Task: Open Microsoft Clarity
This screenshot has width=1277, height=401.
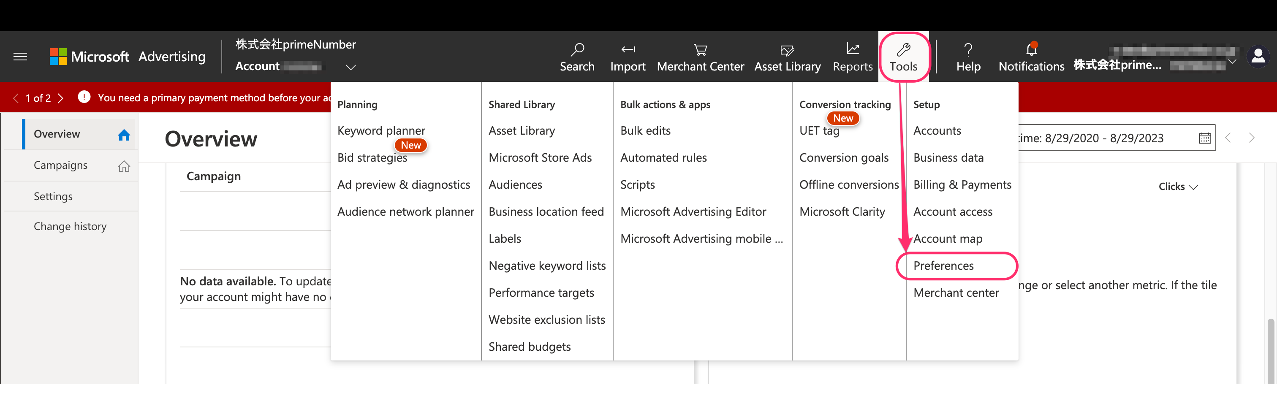Action: [x=842, y=211]
